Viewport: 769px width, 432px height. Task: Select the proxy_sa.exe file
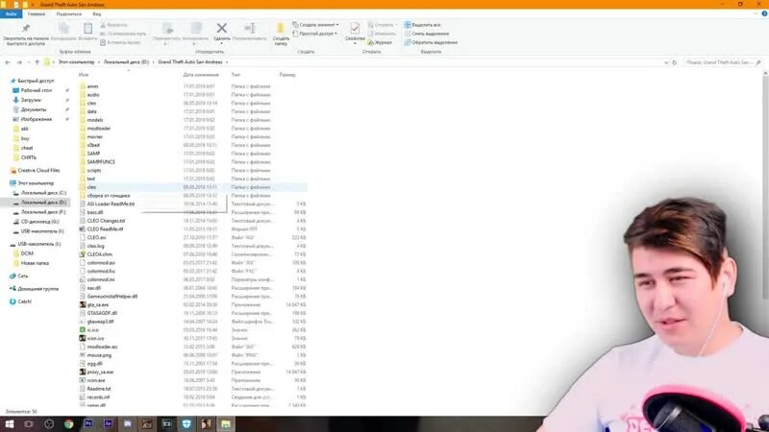[x=100, y=372]
